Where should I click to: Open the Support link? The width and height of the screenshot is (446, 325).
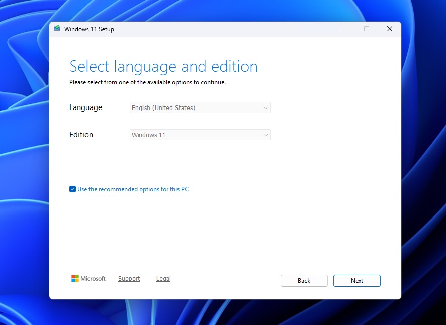(x=129, y=278)
